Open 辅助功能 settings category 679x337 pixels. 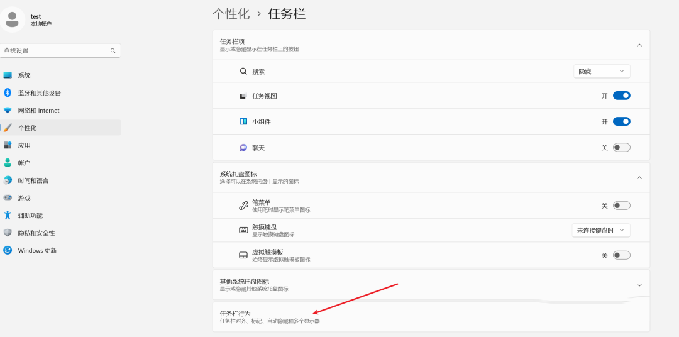(x=60, y=215)
